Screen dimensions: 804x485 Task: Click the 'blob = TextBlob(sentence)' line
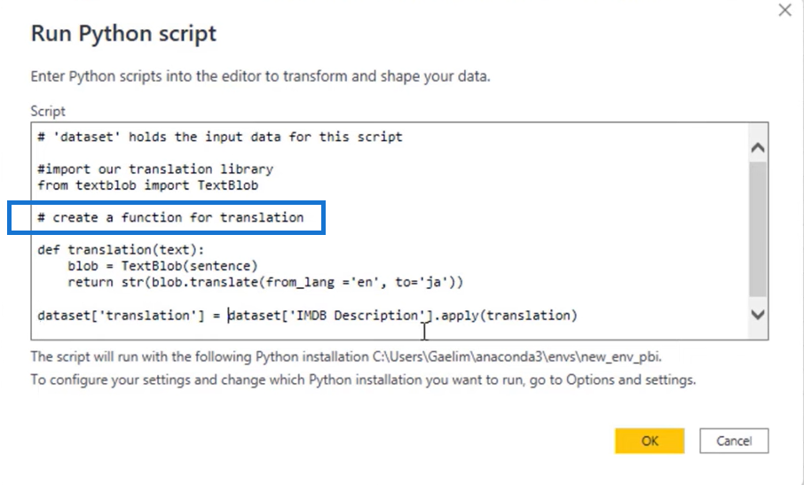162,266
